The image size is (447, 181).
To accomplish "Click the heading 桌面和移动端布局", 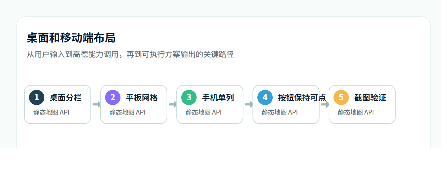I will [x=71, y=38].
